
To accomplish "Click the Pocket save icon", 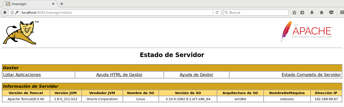I will [331, 12].
